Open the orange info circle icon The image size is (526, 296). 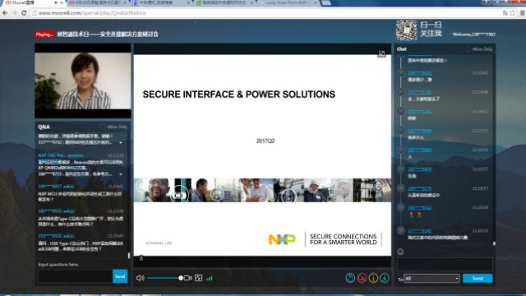(x=373, y=278)
